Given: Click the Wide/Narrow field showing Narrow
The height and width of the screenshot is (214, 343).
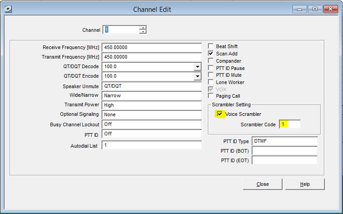Looking at the screenshot, I should pyautogui.click(x=151, y=95).
